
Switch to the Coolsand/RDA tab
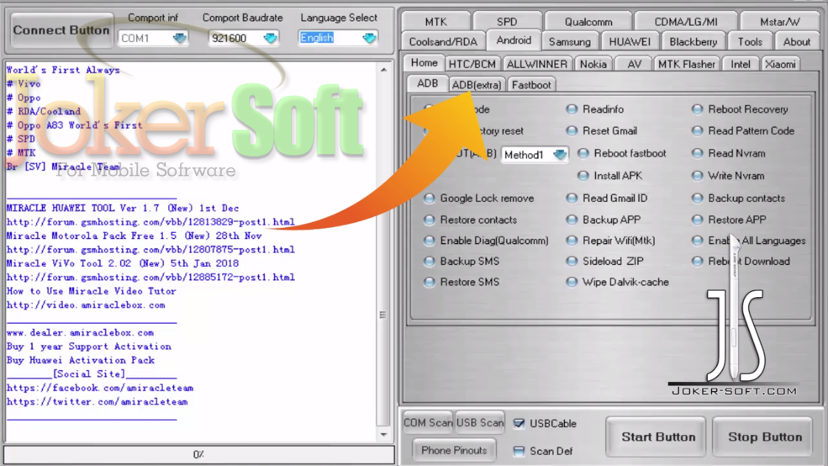click(442, 42)
